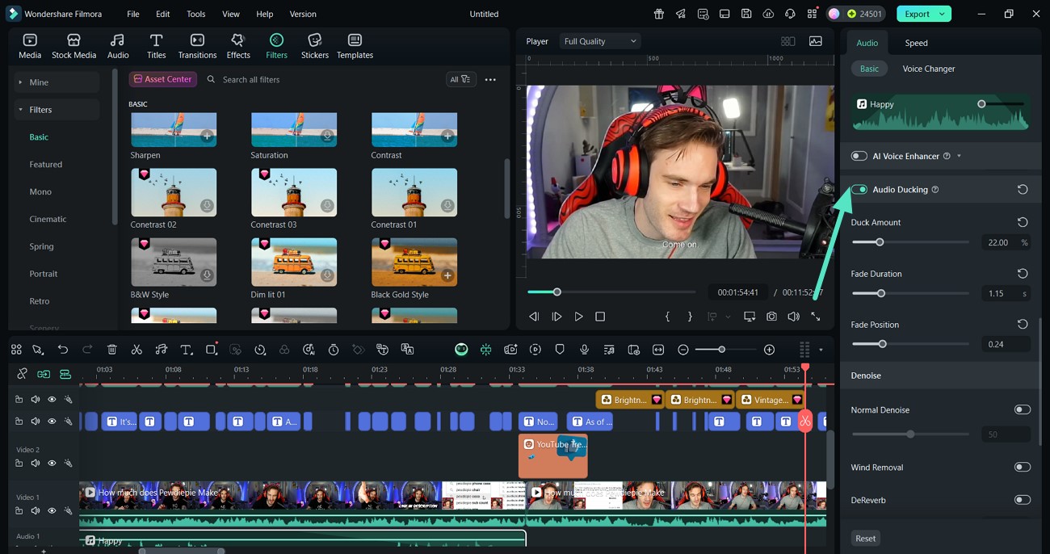This screenshot has height=554, width=1050.
Task: Switch to Voice Changer tab
Action: click(x=928, y=69)
